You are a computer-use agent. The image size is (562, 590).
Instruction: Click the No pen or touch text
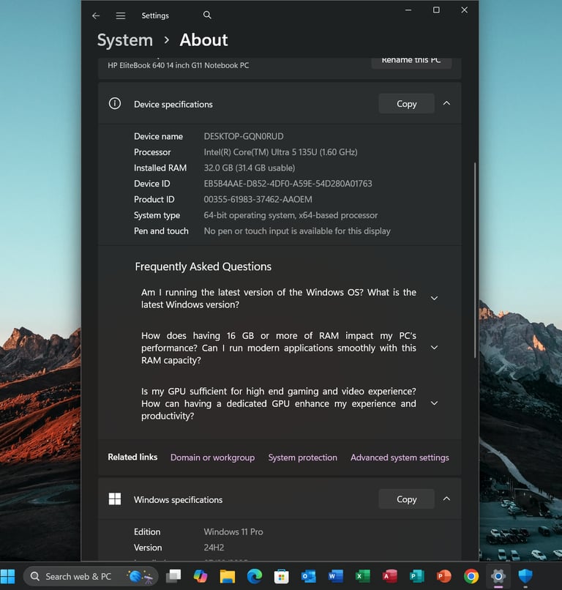297,231
